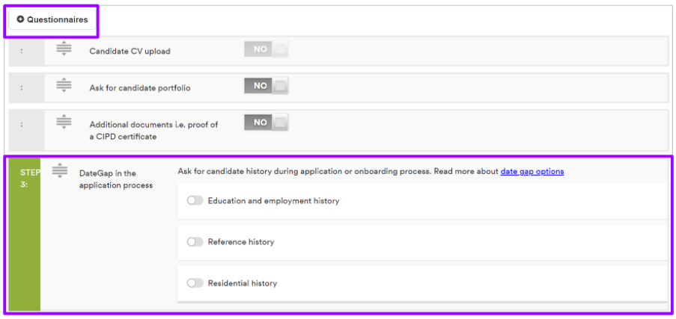
Task: Enable Education and employment history
Action: coord(195,201)
